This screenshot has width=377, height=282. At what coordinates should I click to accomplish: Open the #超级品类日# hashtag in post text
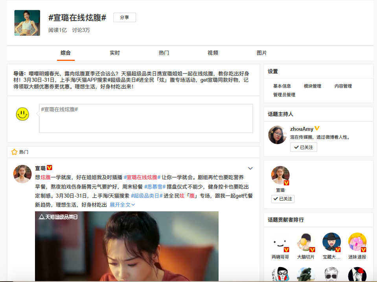click(147, 196)
